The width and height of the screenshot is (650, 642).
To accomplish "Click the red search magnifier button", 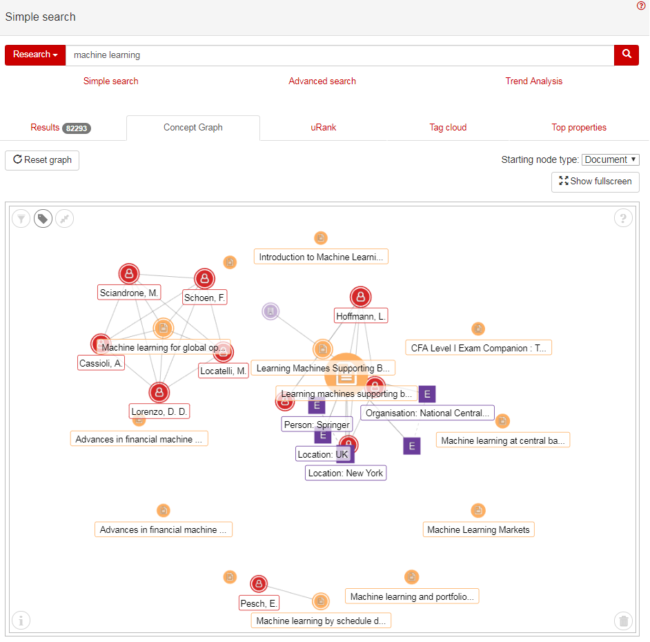I will pos(627,55).
